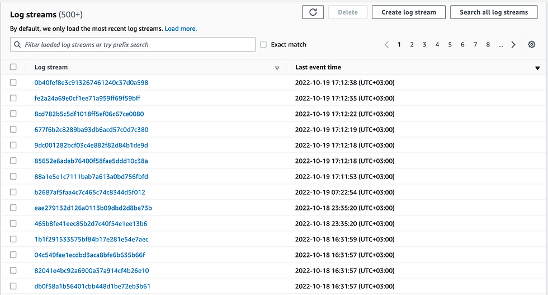The image size is (548, 295).
Task: Open the table preferences gear icon
Action: click(532, 45)
